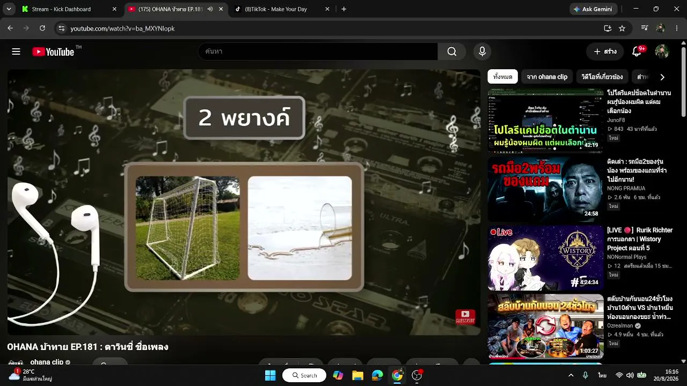
Task: Click the Ask Gemini button
Action: [594, 9]
